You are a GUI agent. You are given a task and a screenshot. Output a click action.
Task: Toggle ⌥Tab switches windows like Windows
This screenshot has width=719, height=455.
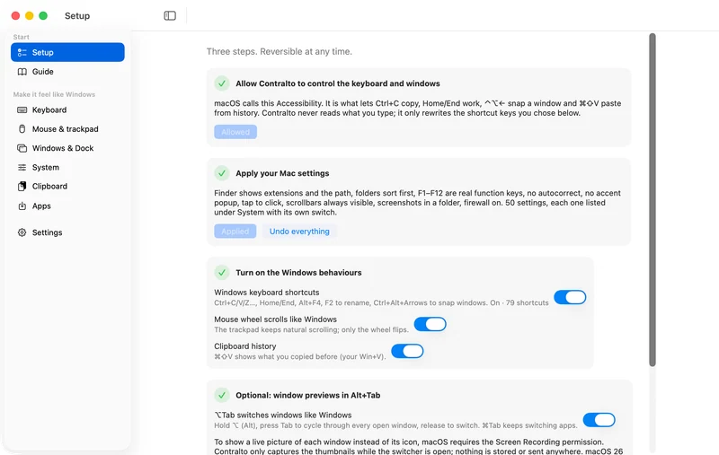[599, 420]
